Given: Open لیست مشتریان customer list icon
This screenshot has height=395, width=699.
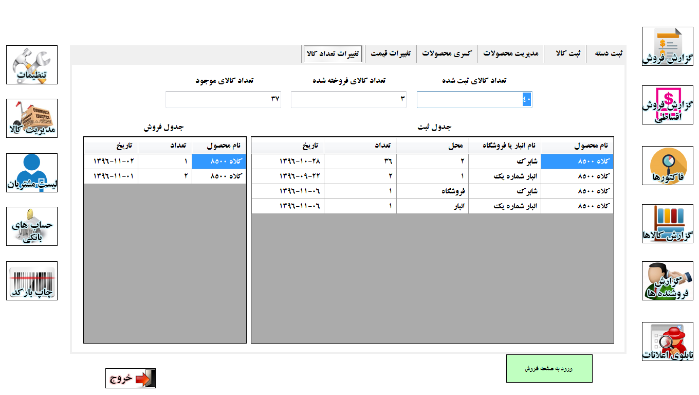Looking at the screenshot, I should (32, 173).
